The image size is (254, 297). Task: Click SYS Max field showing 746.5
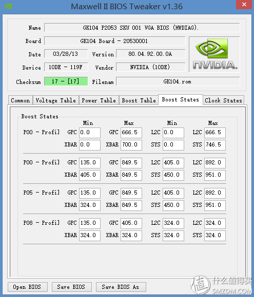[215, 145]
